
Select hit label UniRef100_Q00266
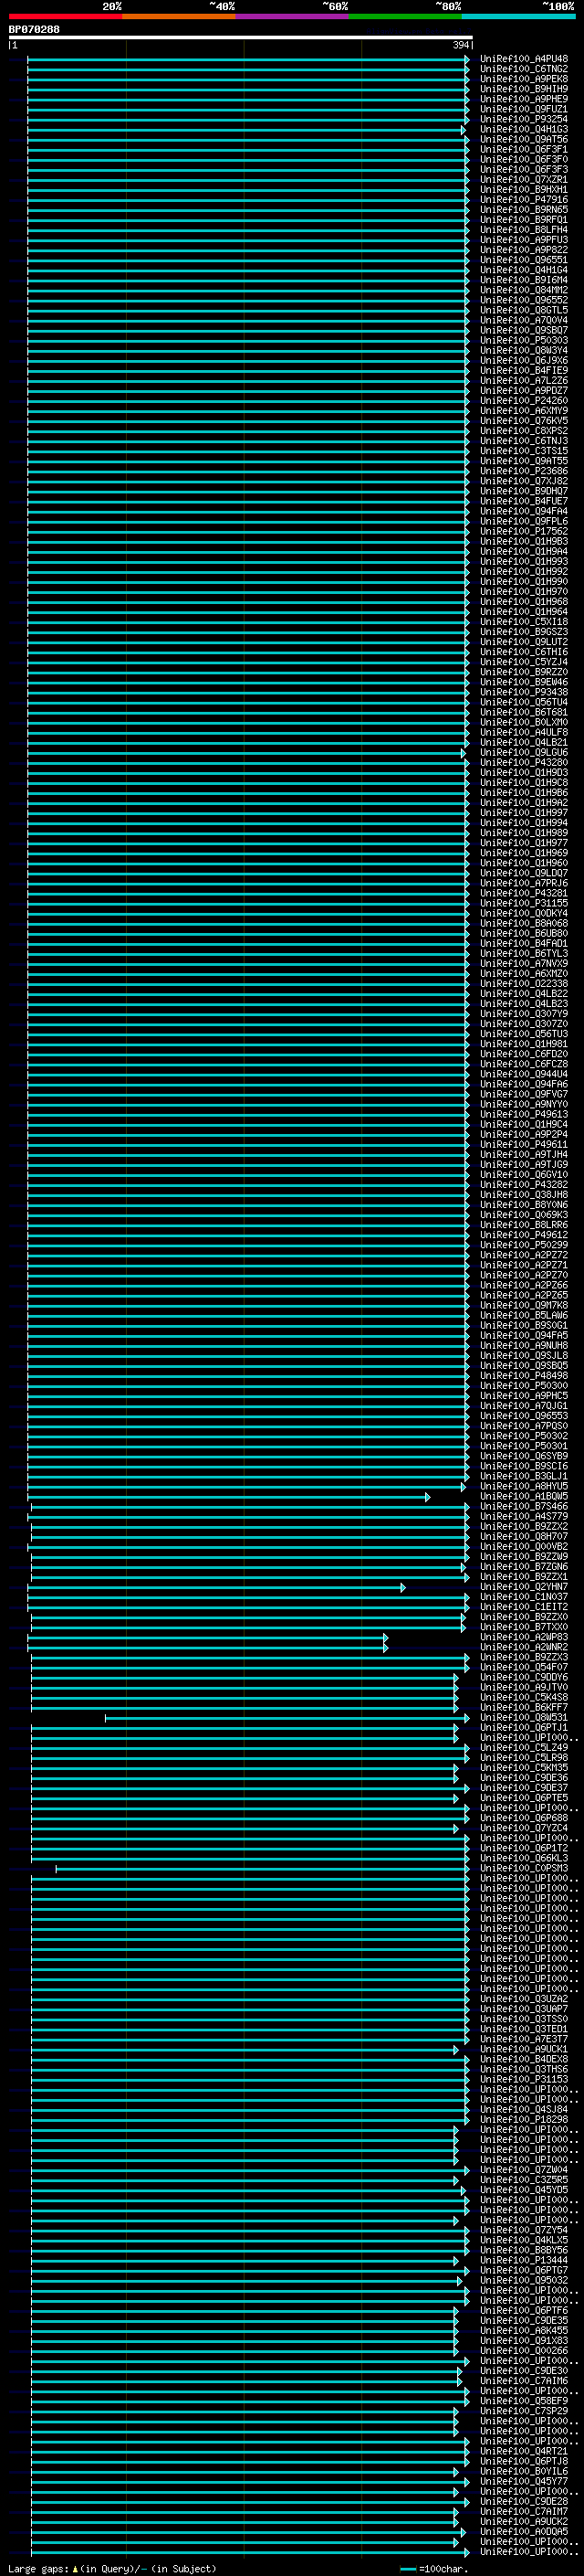[523, 2352]
